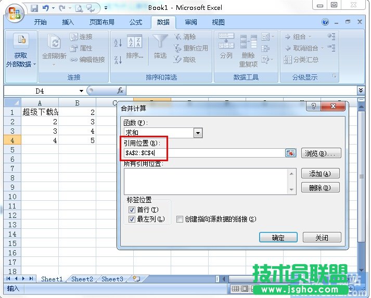Click the fx insert function icon

120,90
